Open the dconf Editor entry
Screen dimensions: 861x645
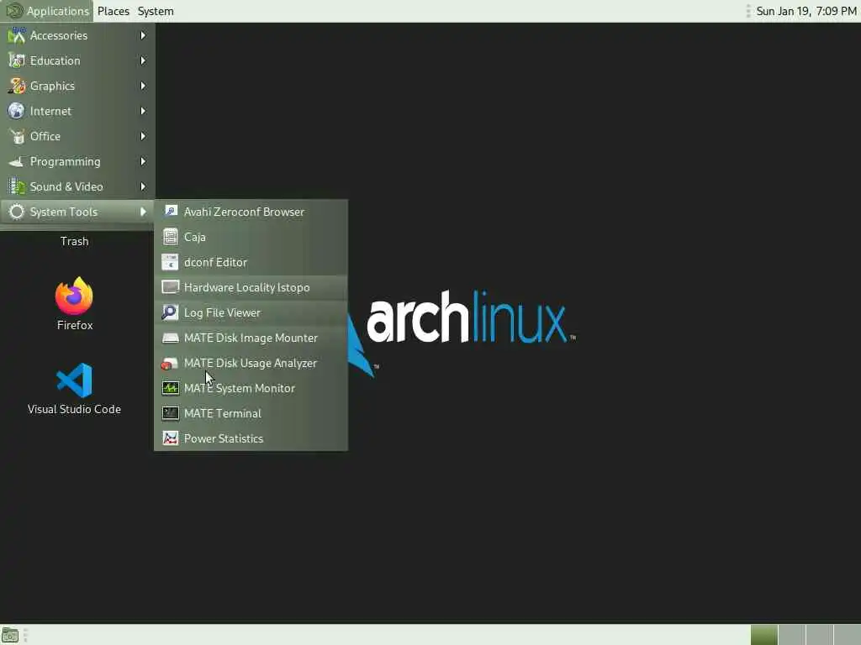pos(251,262)
